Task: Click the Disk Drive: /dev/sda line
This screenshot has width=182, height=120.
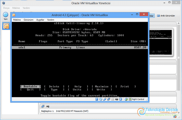Action: coord(80,29)
